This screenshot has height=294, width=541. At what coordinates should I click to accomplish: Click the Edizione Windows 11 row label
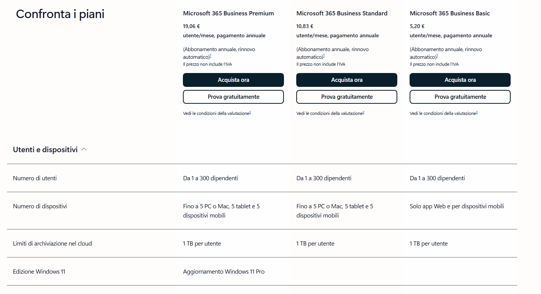pyautogui.click(x=39, y=272)
